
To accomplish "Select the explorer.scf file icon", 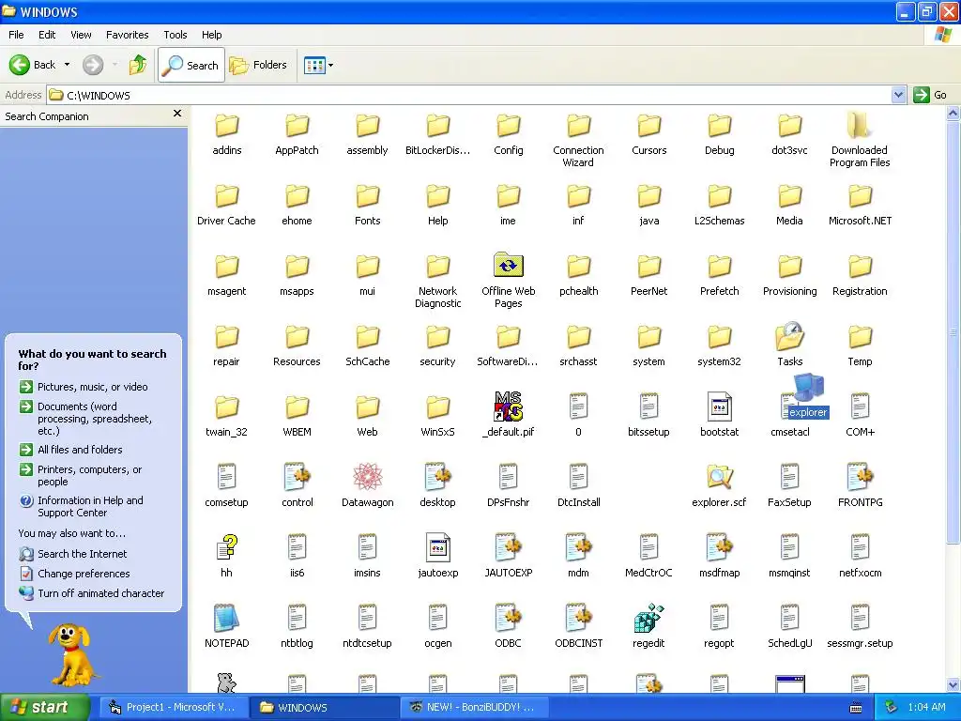I will pyautogui.click(x=719, y=477).
